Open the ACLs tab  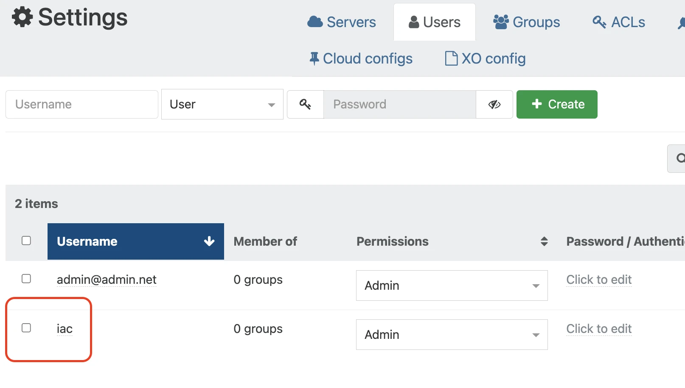click(x=619, y=22)
